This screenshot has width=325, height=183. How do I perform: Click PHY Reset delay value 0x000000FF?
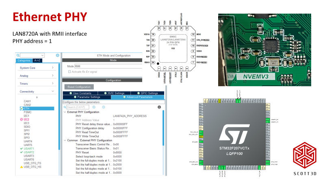(120, 124)
